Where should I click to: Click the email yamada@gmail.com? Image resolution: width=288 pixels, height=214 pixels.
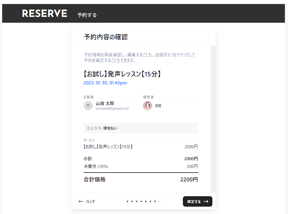point(112,108)
